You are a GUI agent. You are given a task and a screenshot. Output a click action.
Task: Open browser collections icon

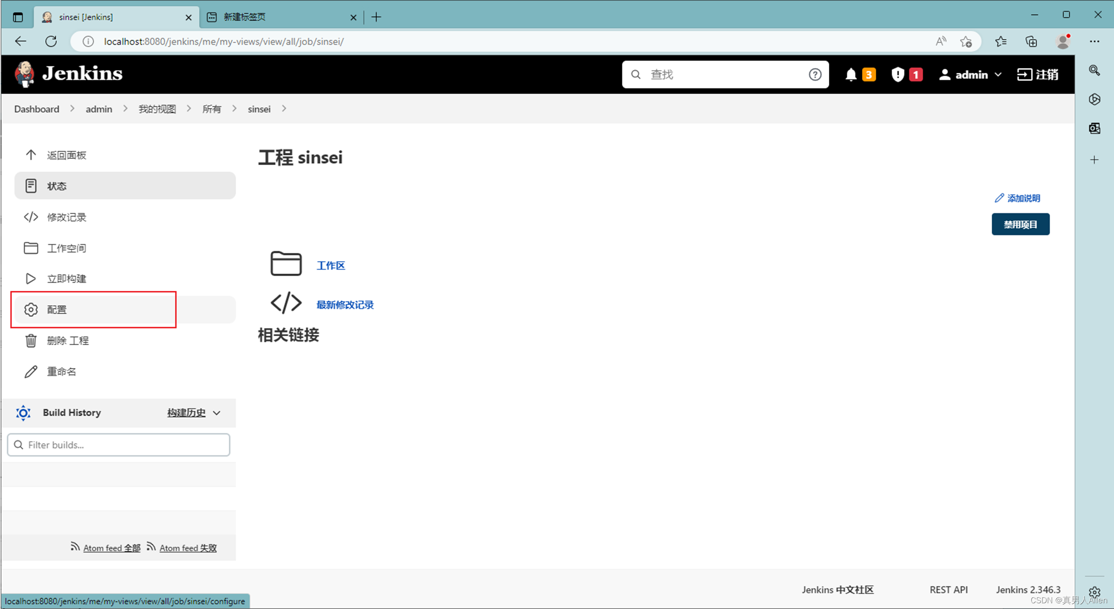[x=1031, y=41]
